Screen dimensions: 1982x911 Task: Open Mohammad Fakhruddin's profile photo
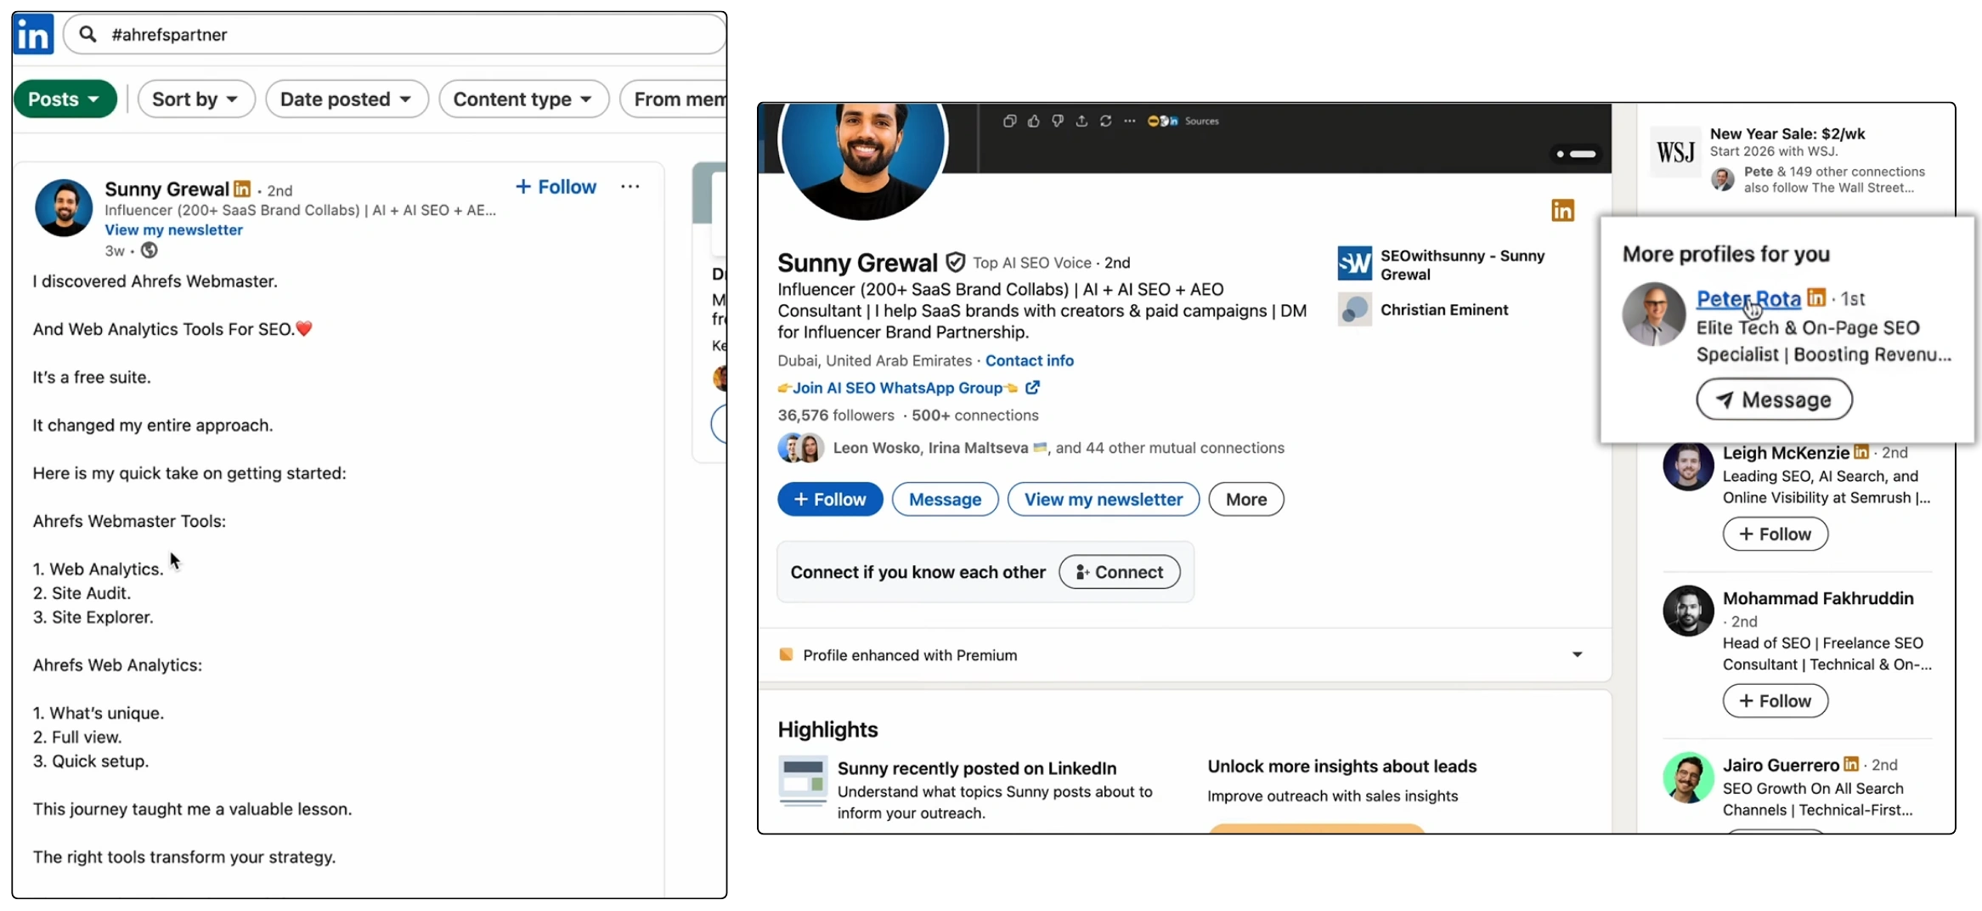point(1688,610)
